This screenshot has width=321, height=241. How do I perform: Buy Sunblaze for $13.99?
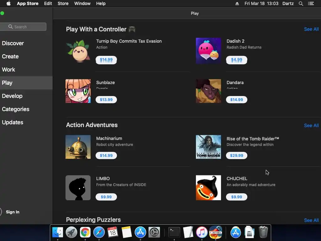(x=106, y=99)
